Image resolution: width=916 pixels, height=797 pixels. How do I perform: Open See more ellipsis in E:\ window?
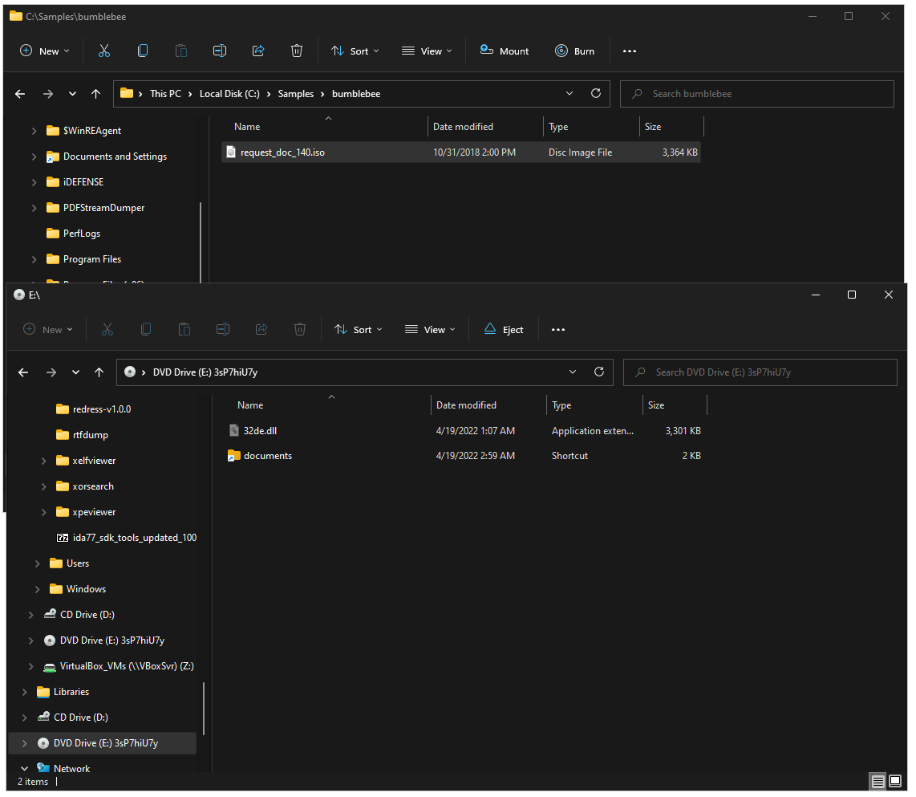[x=558, y=329]
